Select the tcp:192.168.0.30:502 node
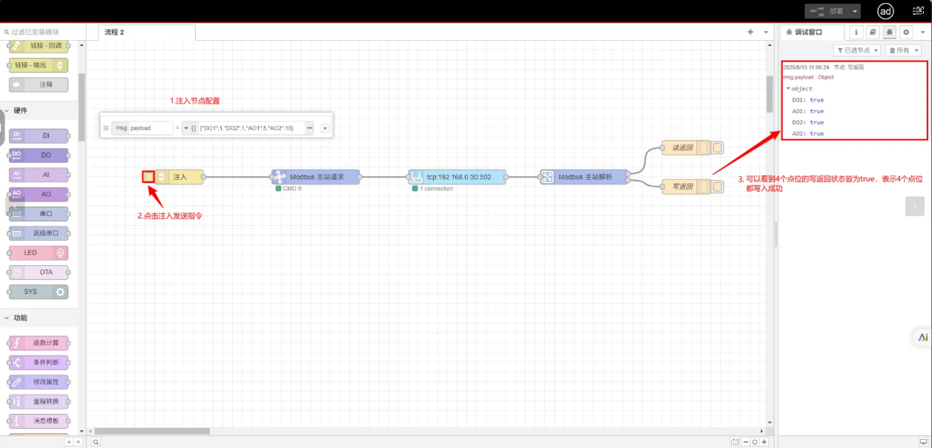This screenshot has height=448, width=932. (457, 177)
